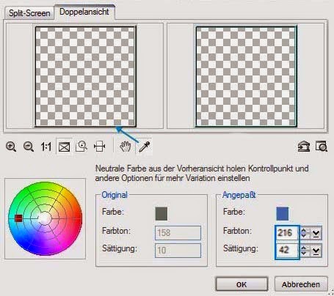The image size is (334, 296).
Task: Click the Sättigung spinner arrows
Action: coord(304,251)
